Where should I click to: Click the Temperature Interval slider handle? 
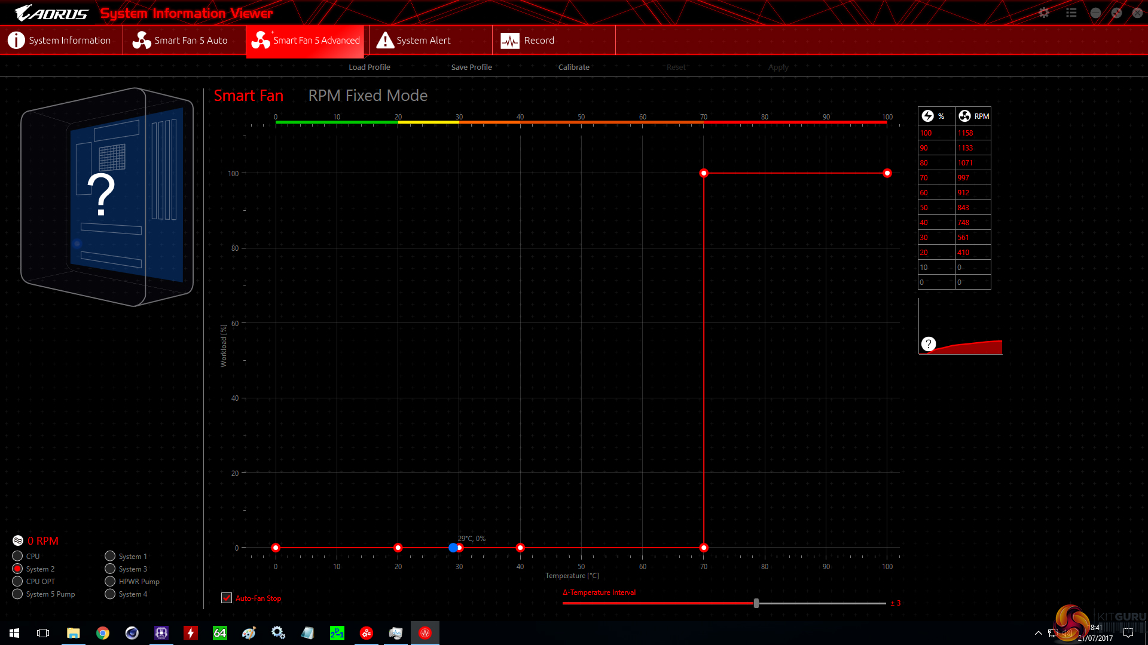pos(756,603)
